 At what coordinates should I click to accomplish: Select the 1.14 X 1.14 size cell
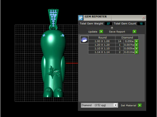coord(102,52)
